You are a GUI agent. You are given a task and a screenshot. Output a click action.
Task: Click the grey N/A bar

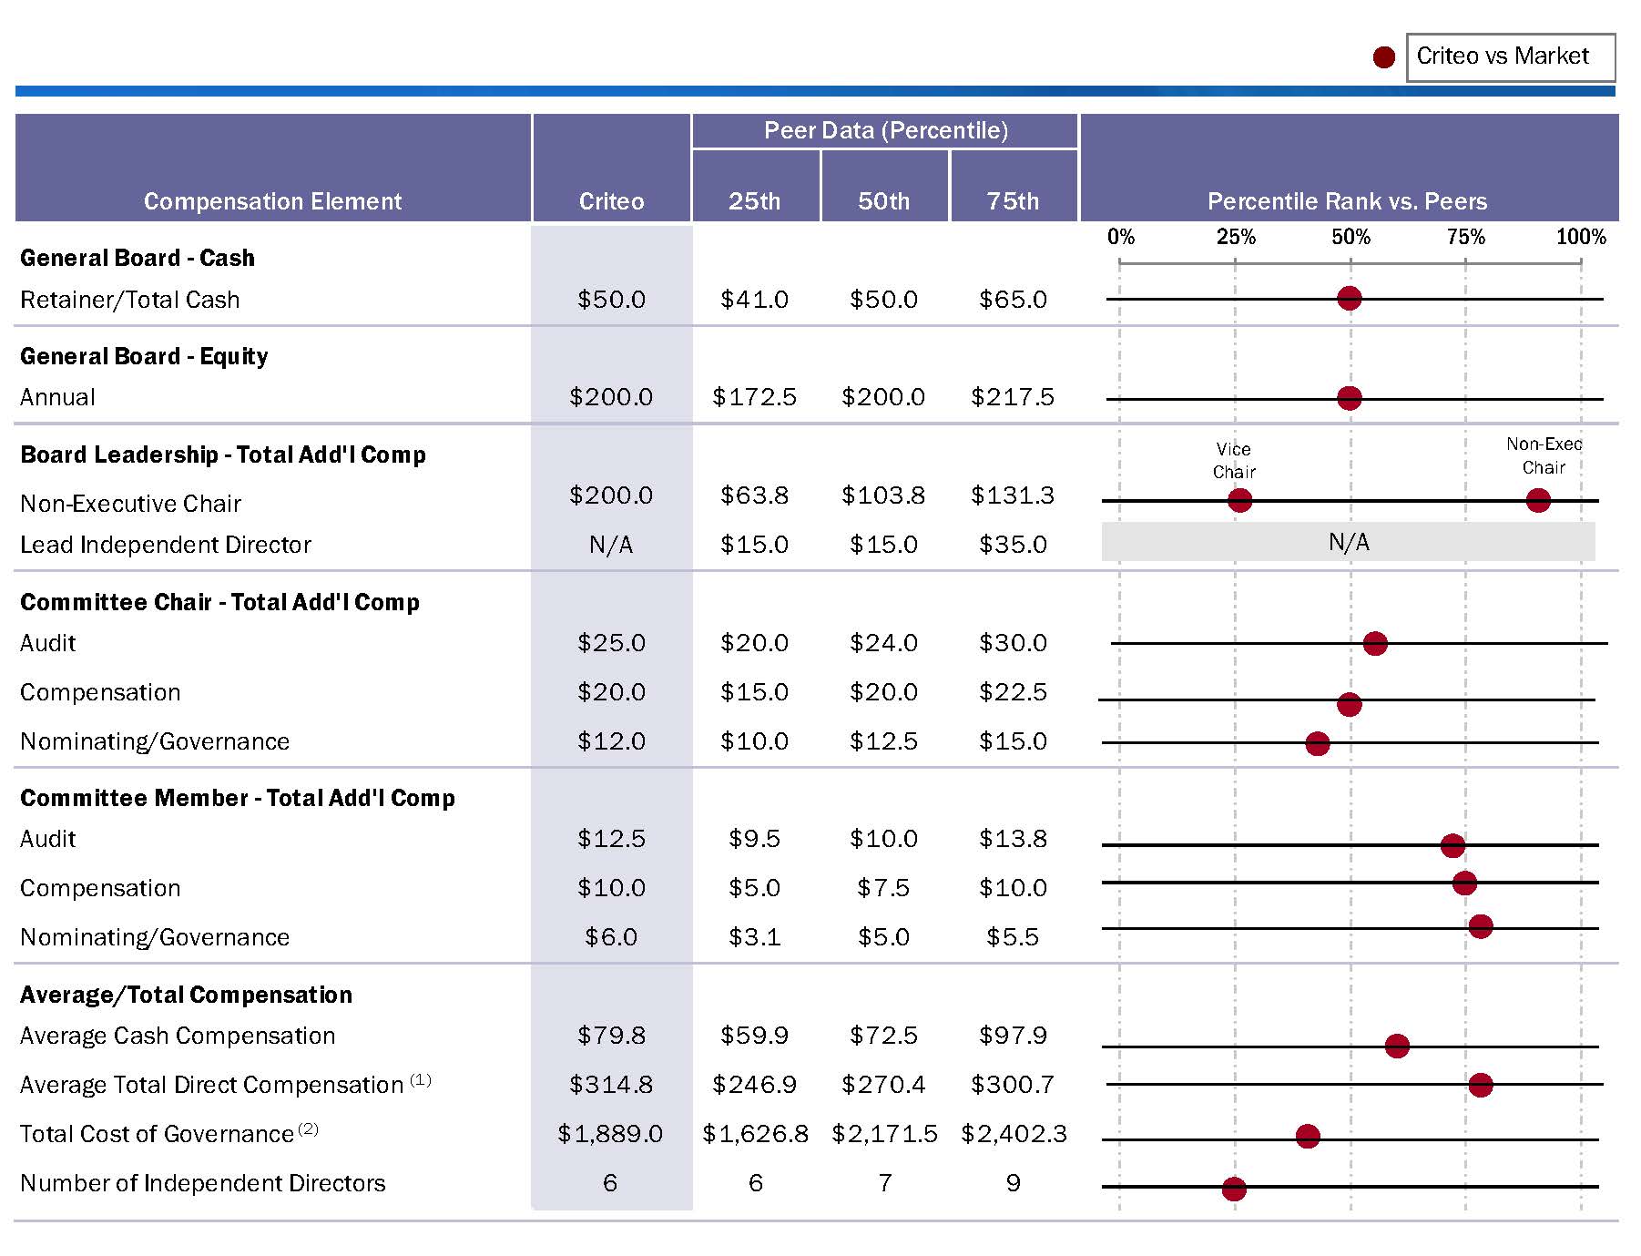pos(1348,542)
